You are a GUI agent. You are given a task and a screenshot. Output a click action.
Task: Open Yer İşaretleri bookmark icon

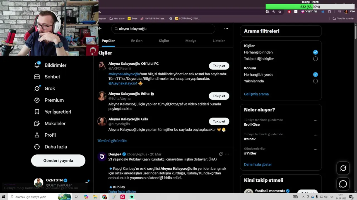pyautogui.click(x=37, y=112)
